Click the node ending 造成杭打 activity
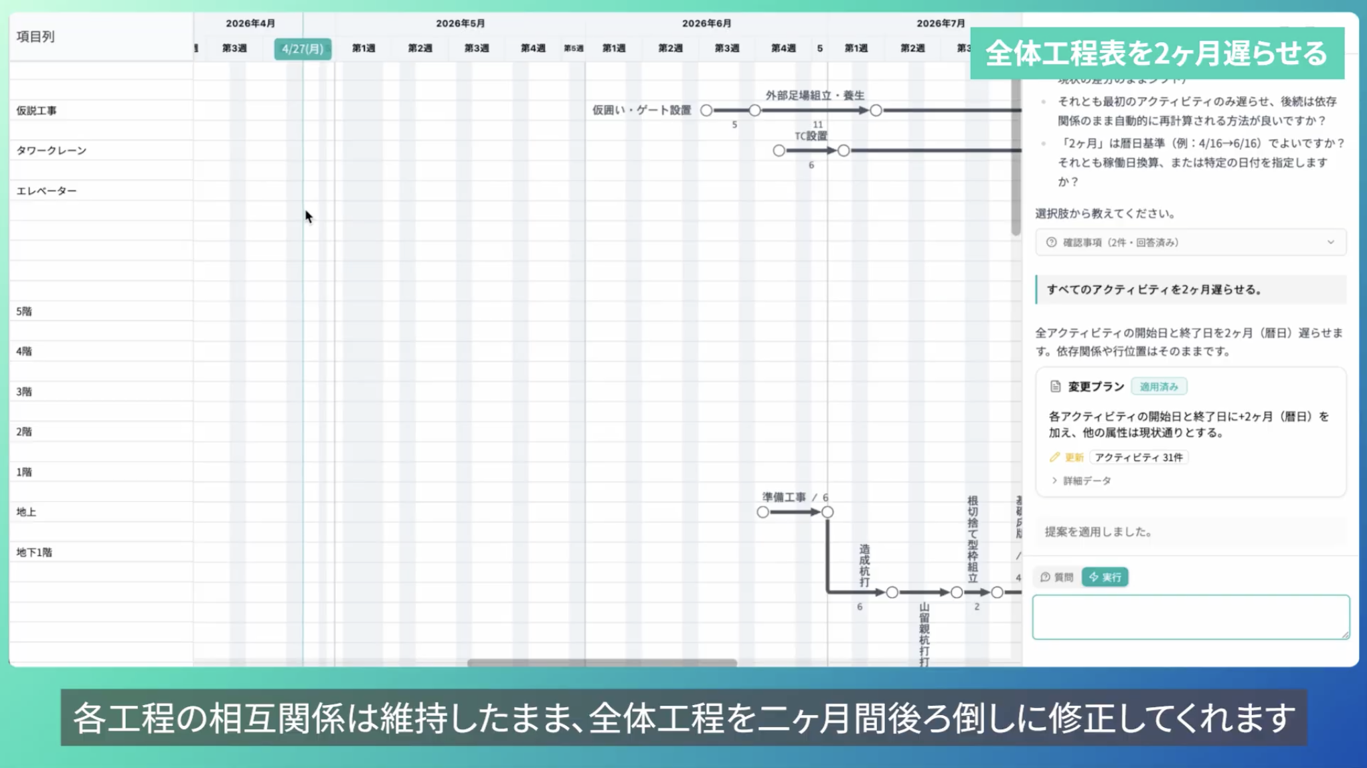 pyautogui.click(x=892, y=592)
